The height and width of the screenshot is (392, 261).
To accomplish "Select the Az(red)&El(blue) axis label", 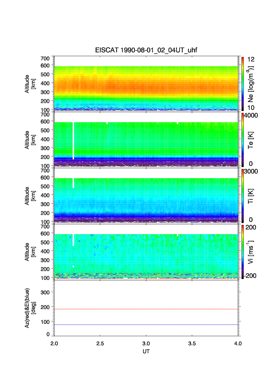I will click(x=29, y=307).
